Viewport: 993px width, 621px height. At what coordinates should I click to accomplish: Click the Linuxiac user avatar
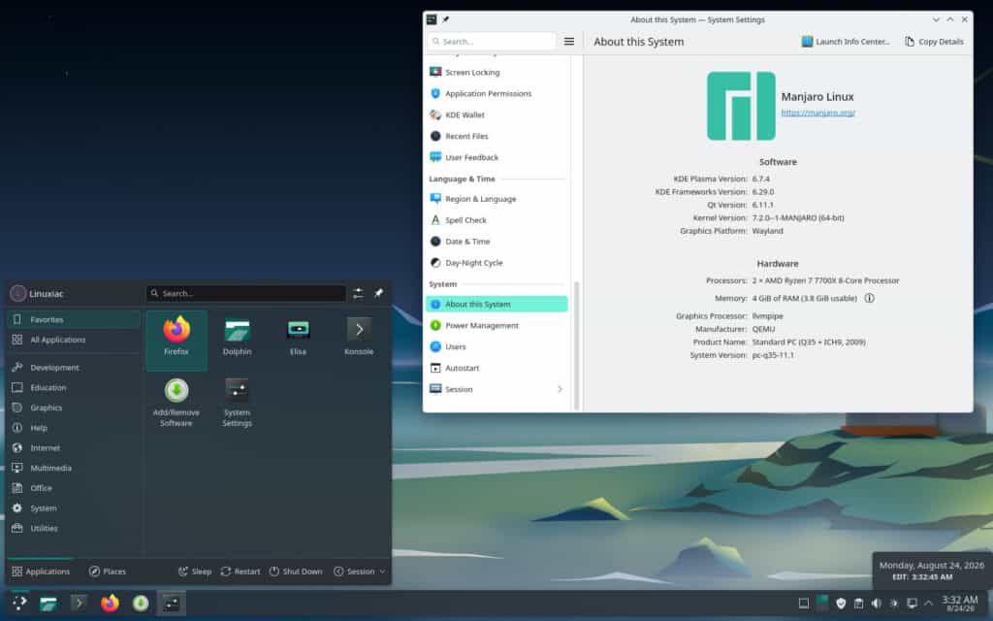tap(18, 293)
